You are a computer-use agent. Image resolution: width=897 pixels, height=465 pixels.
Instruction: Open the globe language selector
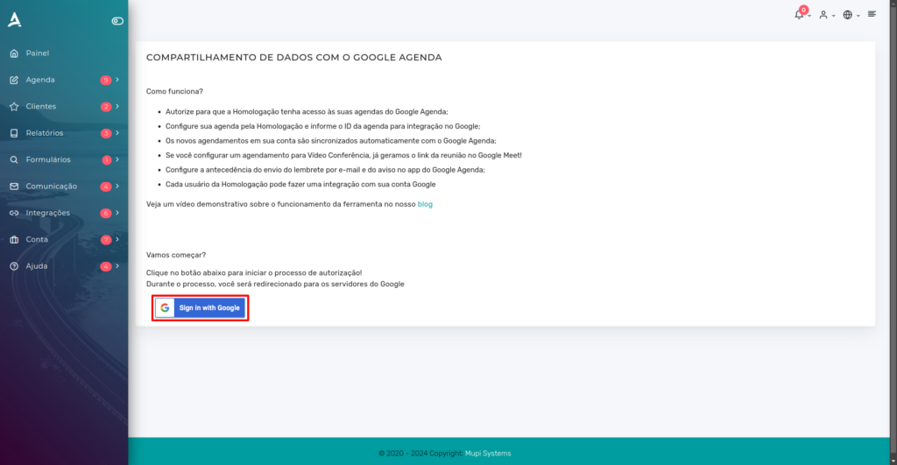pos(848,15)
